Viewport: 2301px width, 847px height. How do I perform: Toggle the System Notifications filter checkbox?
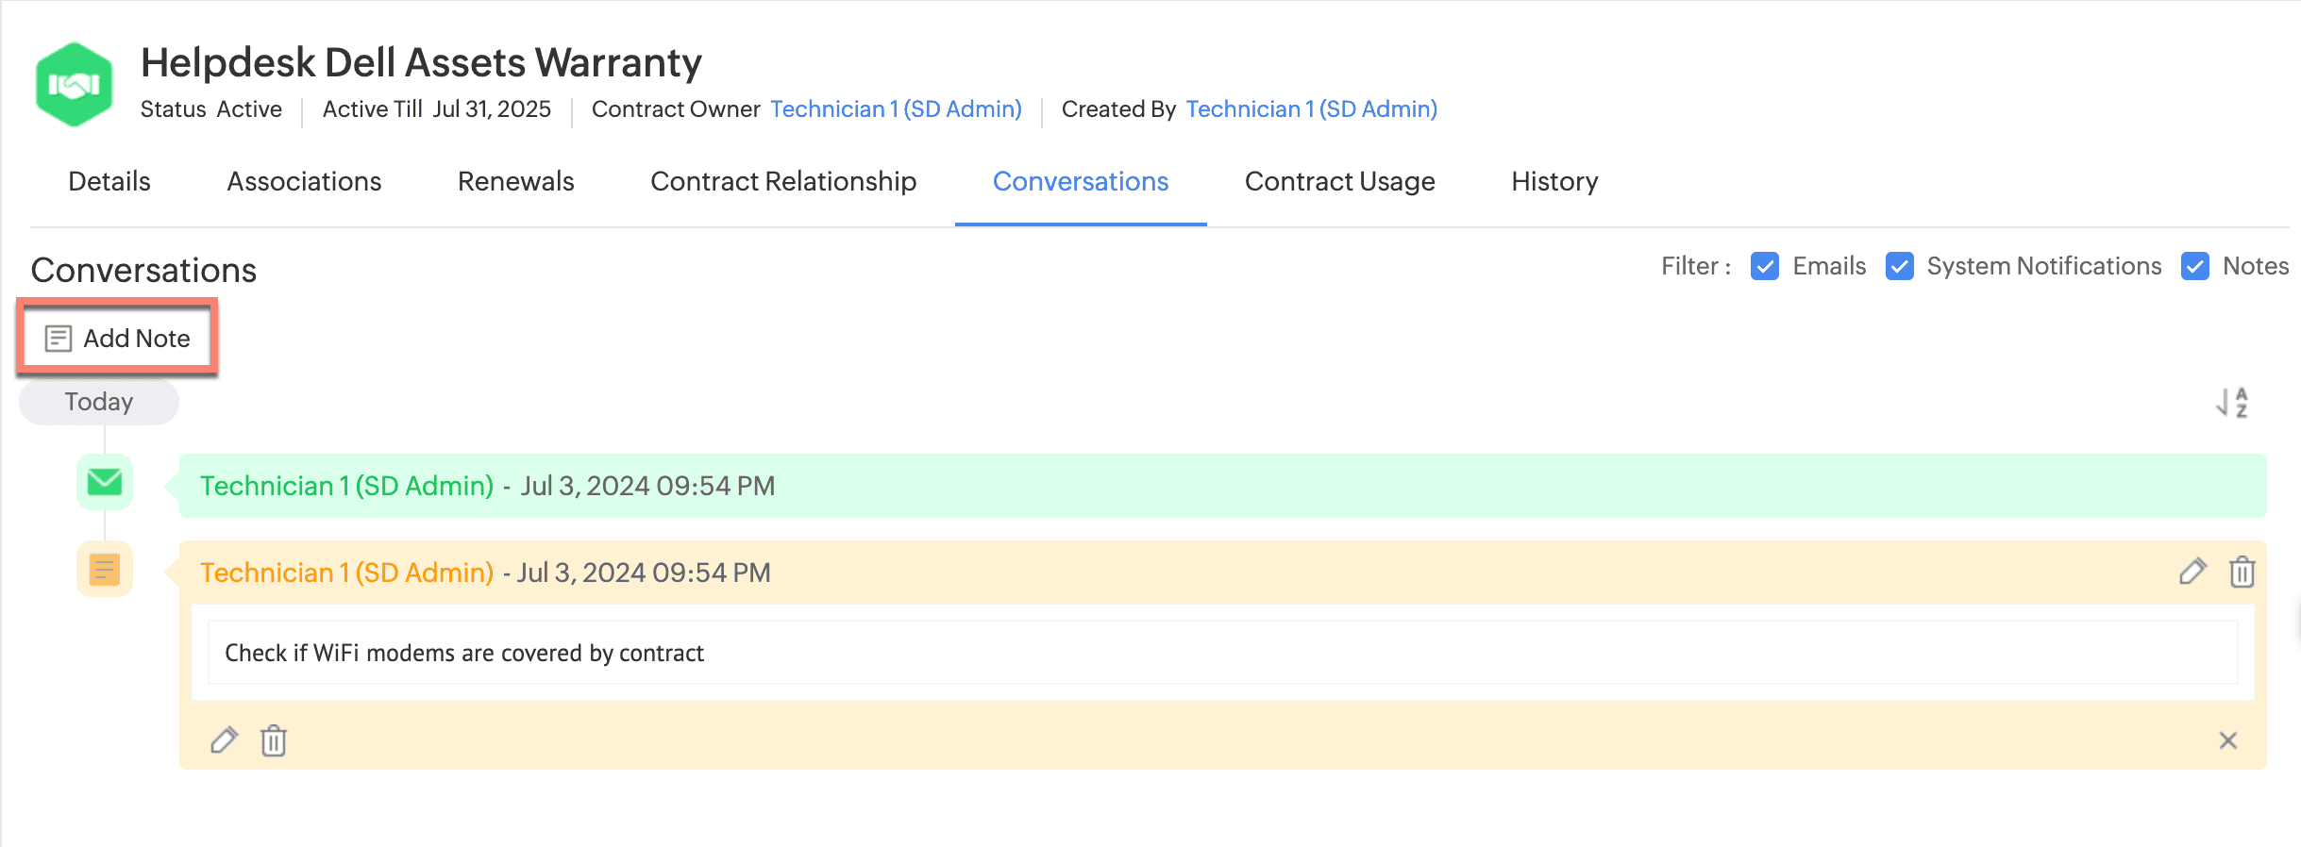tap(1899, 267)
